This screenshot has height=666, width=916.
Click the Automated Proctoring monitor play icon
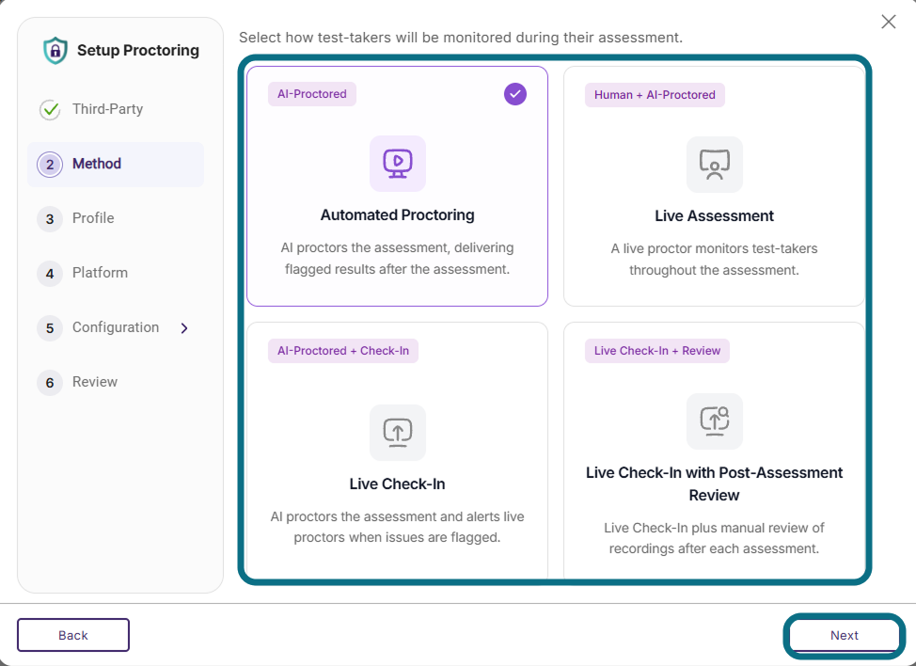(x=398, y=164)
